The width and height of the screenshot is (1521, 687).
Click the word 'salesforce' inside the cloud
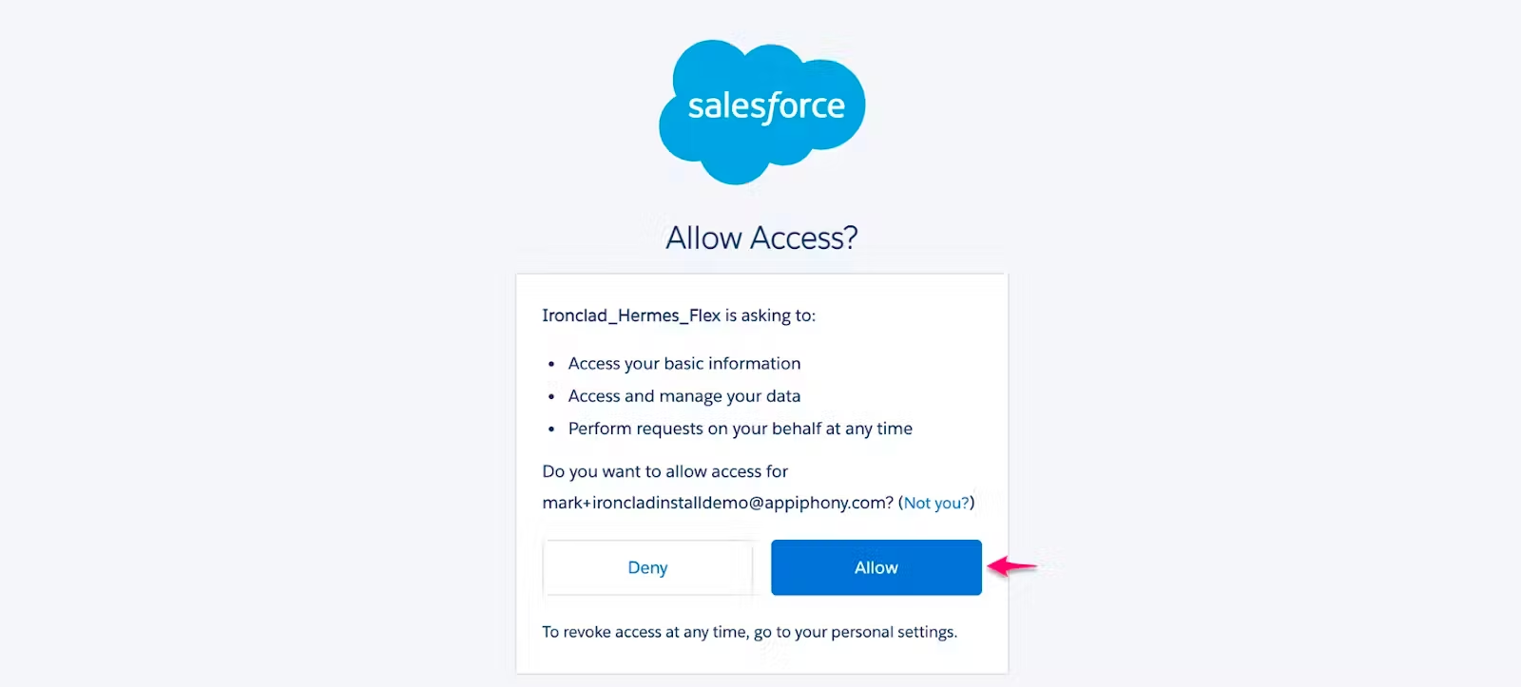[x=766, y=106]
